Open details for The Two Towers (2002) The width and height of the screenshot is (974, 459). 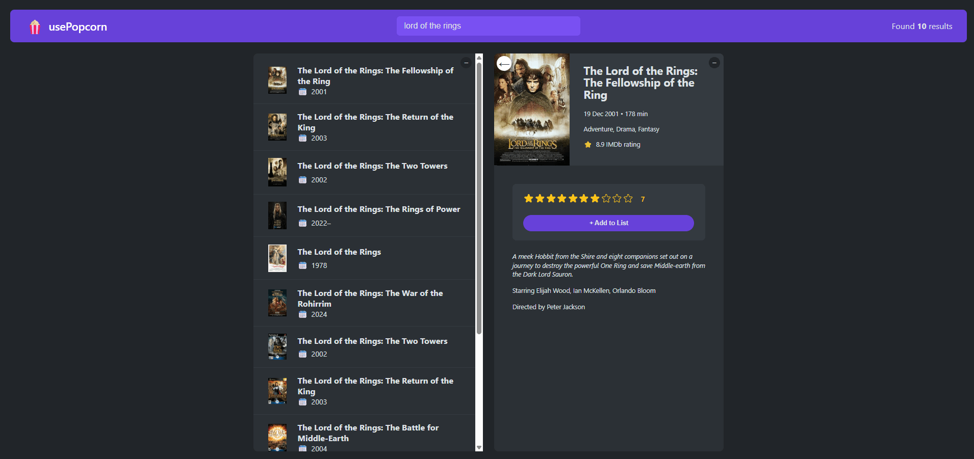[x=372, y=172]
